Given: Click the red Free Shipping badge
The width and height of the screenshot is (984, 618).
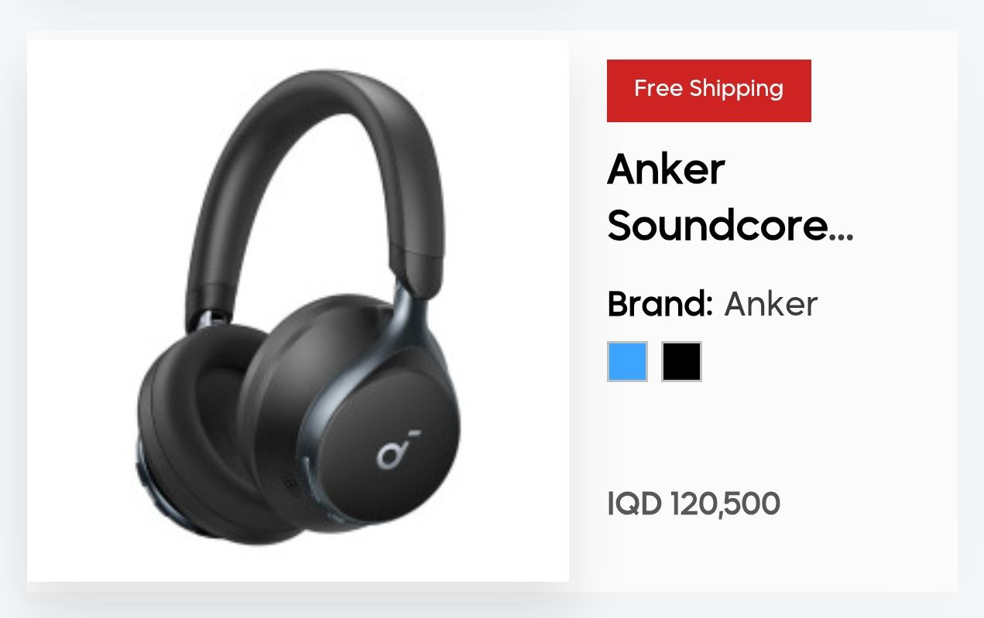Looking at the screenshot, I should [x=708, y=90].
